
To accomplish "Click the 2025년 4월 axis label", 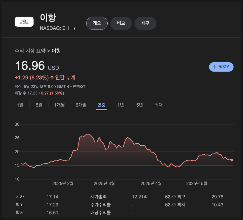I will (151, 184).
